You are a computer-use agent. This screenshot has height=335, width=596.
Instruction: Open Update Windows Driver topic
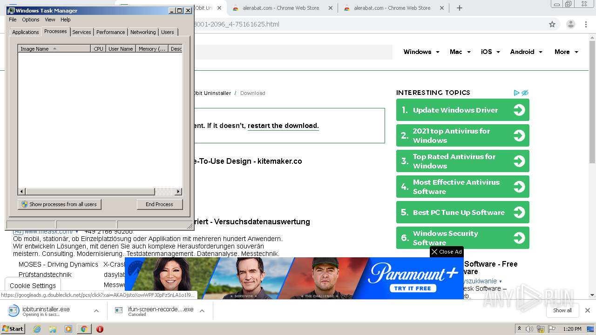[x=462, y=110]
